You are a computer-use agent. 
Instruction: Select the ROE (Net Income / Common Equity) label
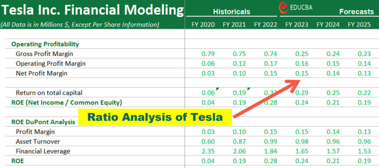(67, 102)
